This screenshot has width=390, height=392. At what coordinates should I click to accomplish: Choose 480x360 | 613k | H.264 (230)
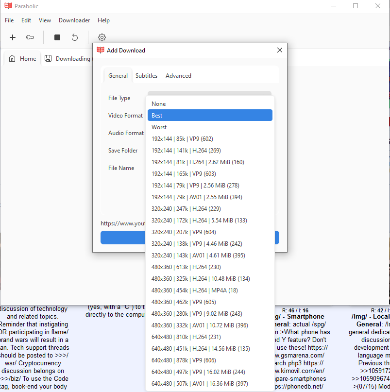click(x=210, y=267)
